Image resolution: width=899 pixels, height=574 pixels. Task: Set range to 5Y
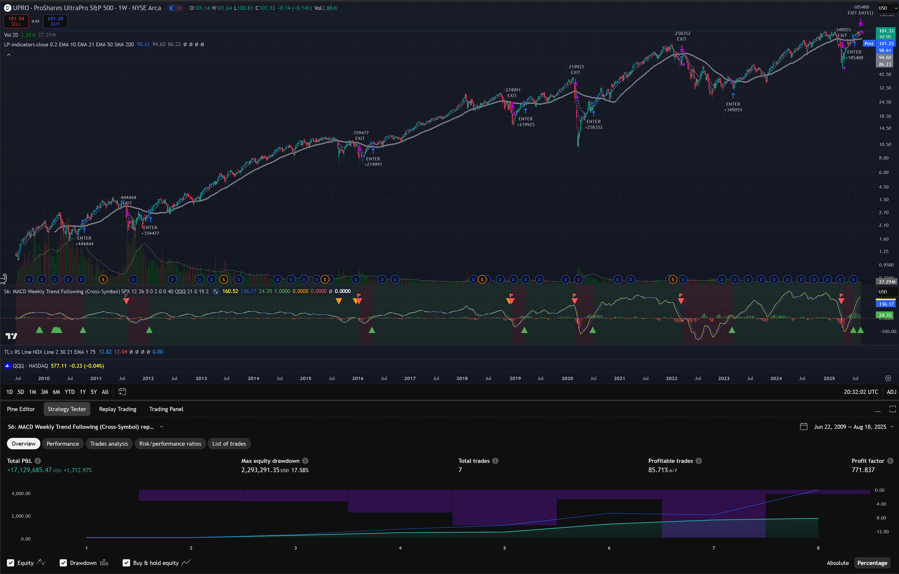(94, 392)
